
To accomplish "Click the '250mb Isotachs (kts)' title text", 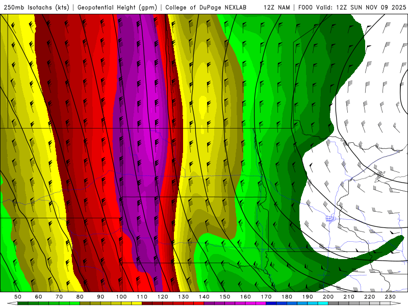I will [36, 7].
